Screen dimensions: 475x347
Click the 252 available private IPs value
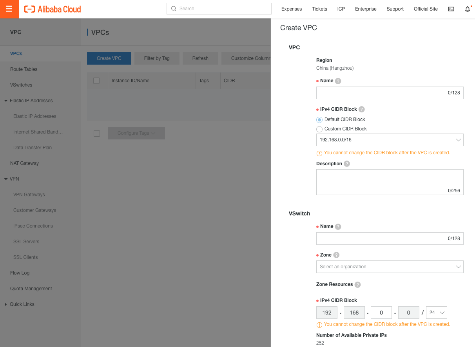point(320,343)
